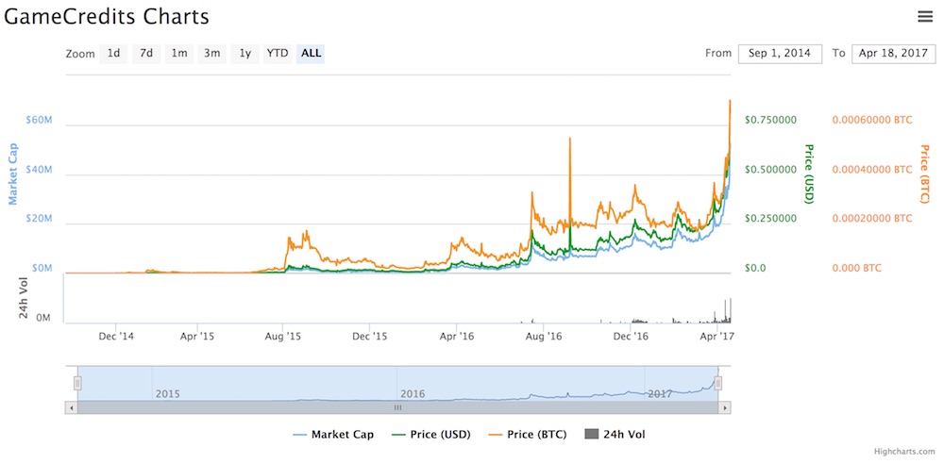The width and height of the screenshot is (944, 464).
Task: Toggle the 24h Vol series in legend
Action: tap(615, 435)
